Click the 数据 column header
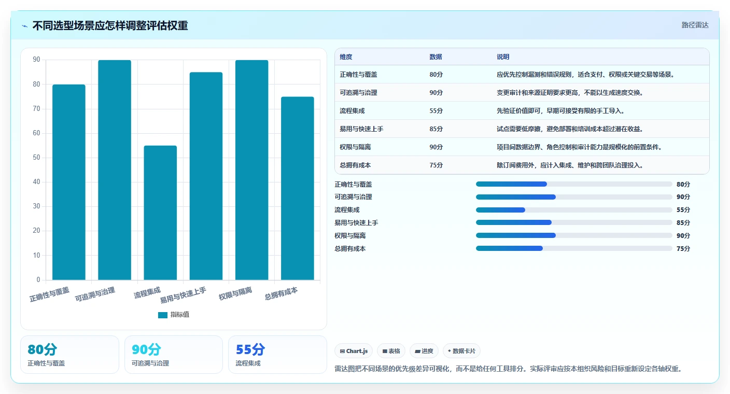Screen dimensions: 730x394 pyautogui.click(x=436, y=57)
